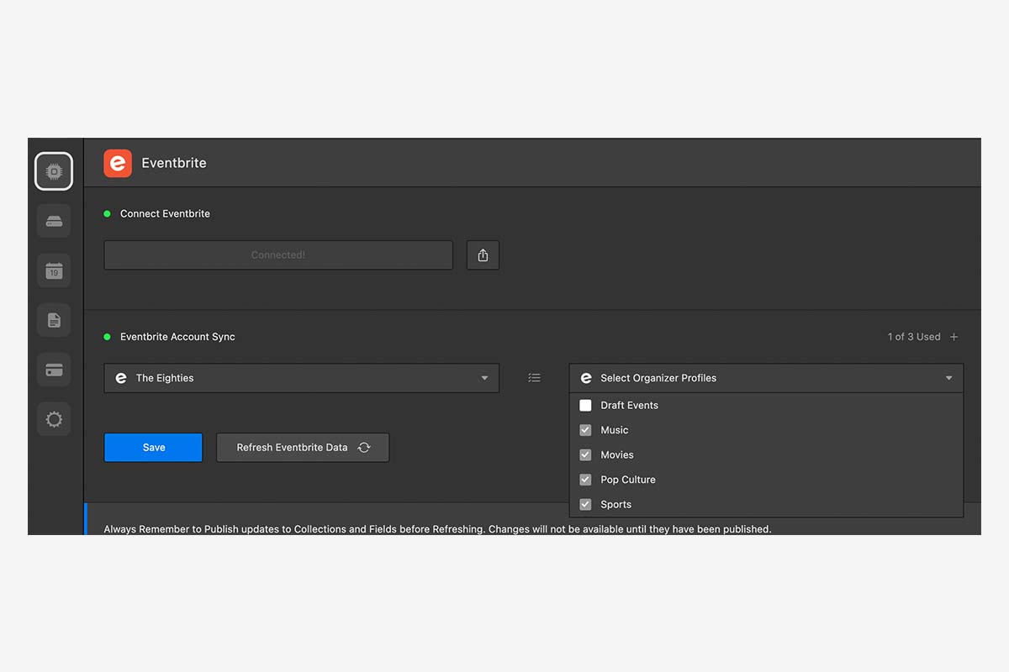
Task: Open the document page sidebar icon
Action: click(54, 320)
